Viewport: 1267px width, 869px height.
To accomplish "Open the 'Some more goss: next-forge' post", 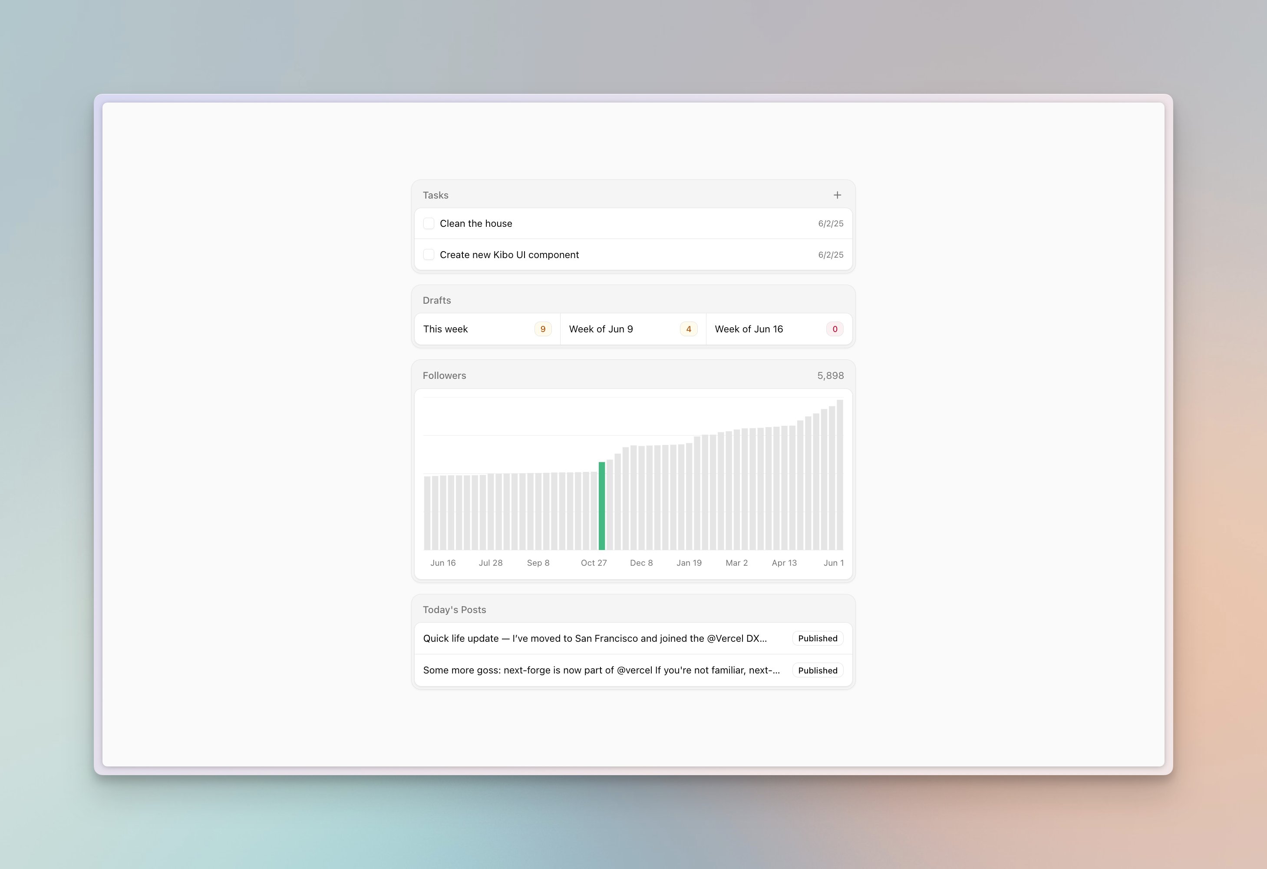I will tap(601, 670).
